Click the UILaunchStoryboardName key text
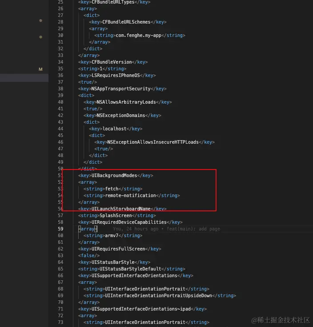Image resolution: width=313 pixels, height=327 pixels. pos(121,209)
